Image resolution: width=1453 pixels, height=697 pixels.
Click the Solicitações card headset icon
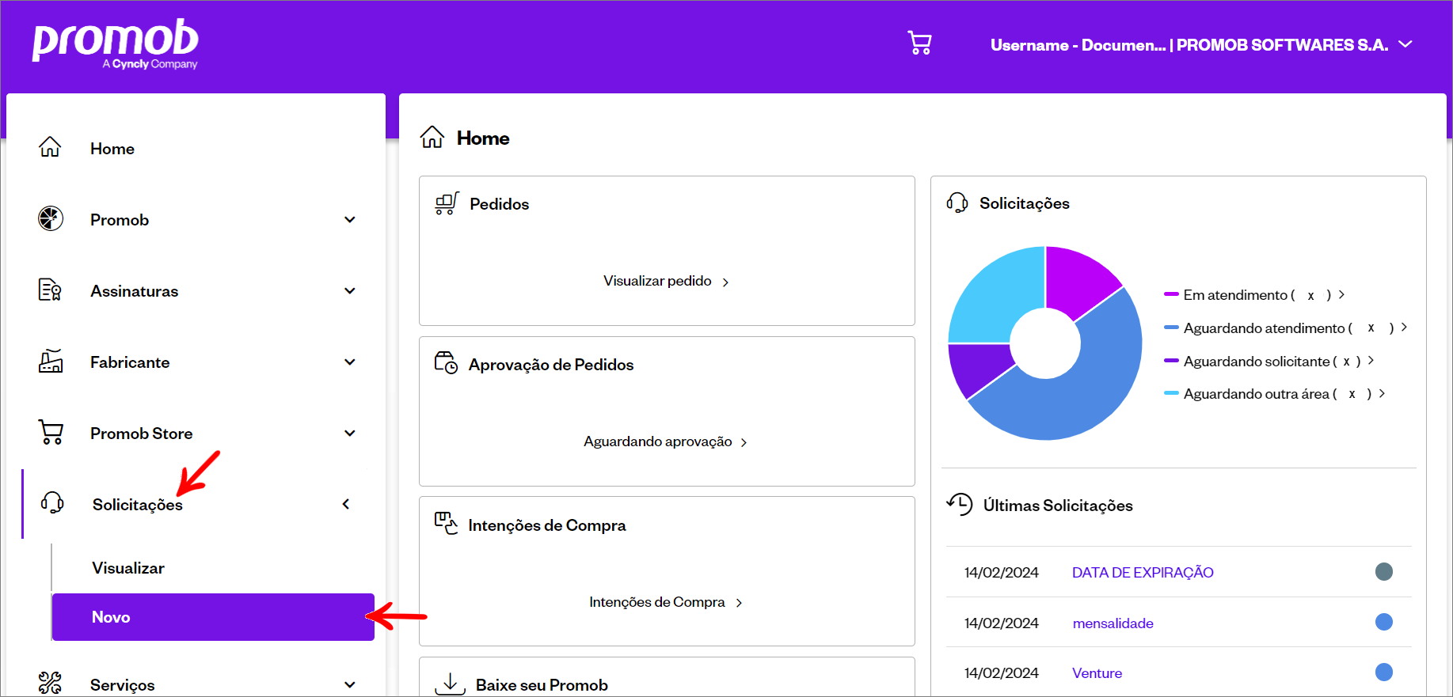[x=957, y=203]
